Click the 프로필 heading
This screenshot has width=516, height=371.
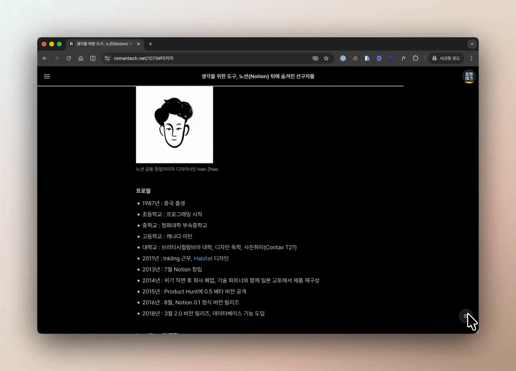143,191
